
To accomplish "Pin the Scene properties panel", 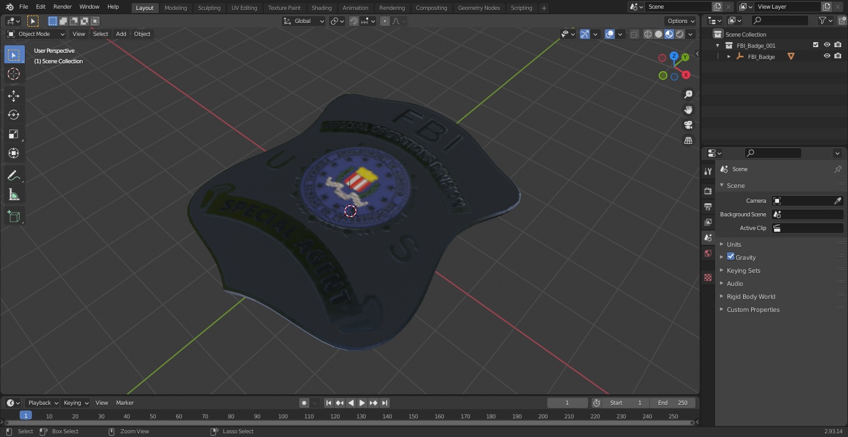I will pyautogui.click(x=837, y=169).
